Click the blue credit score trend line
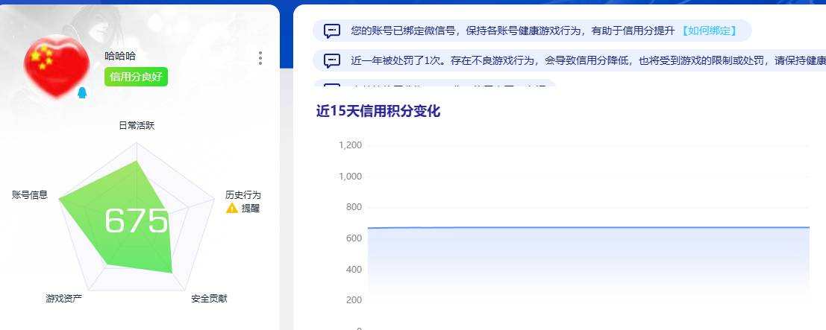Screen dimensions: 826x330 coord(589,228)
